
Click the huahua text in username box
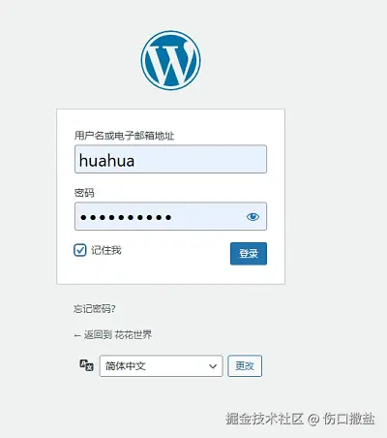(106, 161)
